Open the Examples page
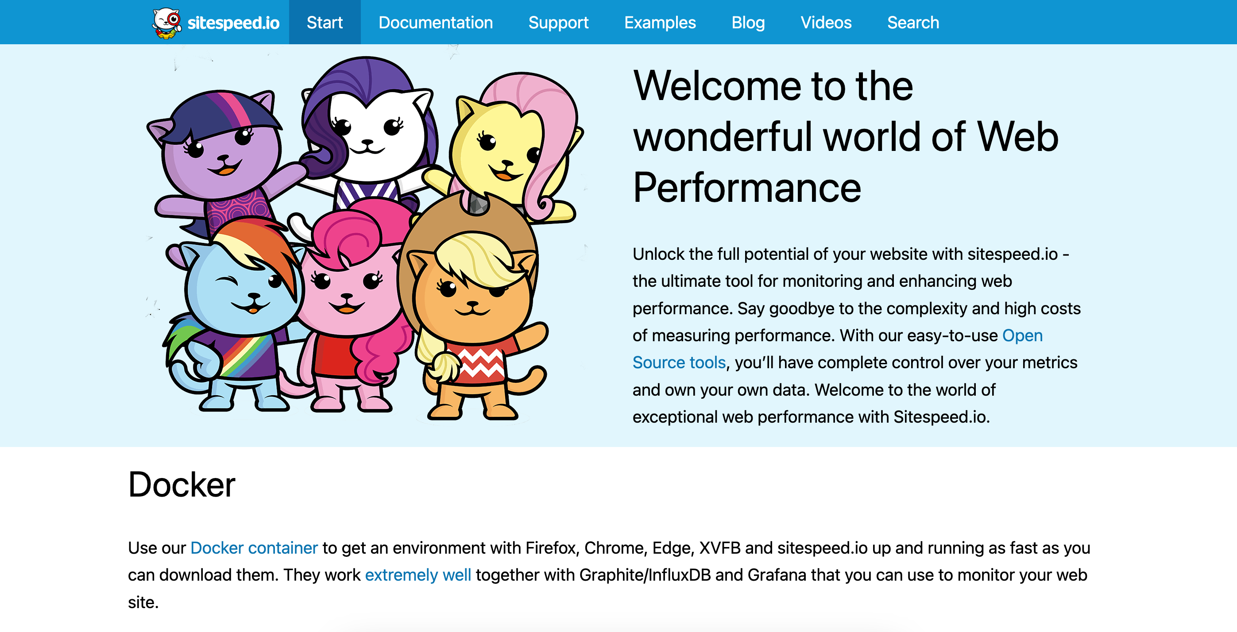Image resolution: width=1237 pixels, height=632 pixels. pyautogui.click(x=661, y=23)
